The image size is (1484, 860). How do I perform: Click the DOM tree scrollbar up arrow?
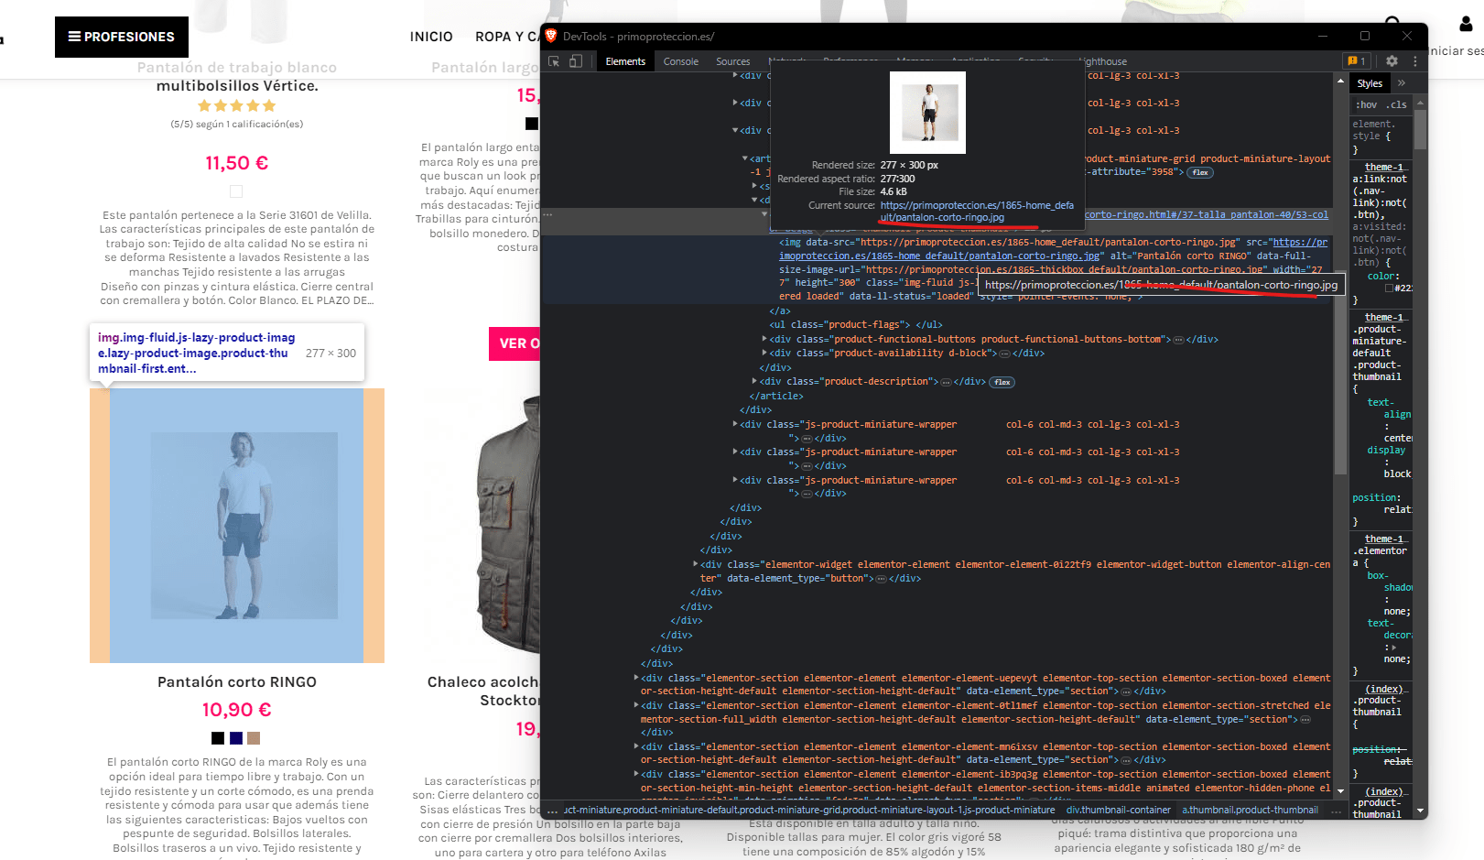[1341, 81]
